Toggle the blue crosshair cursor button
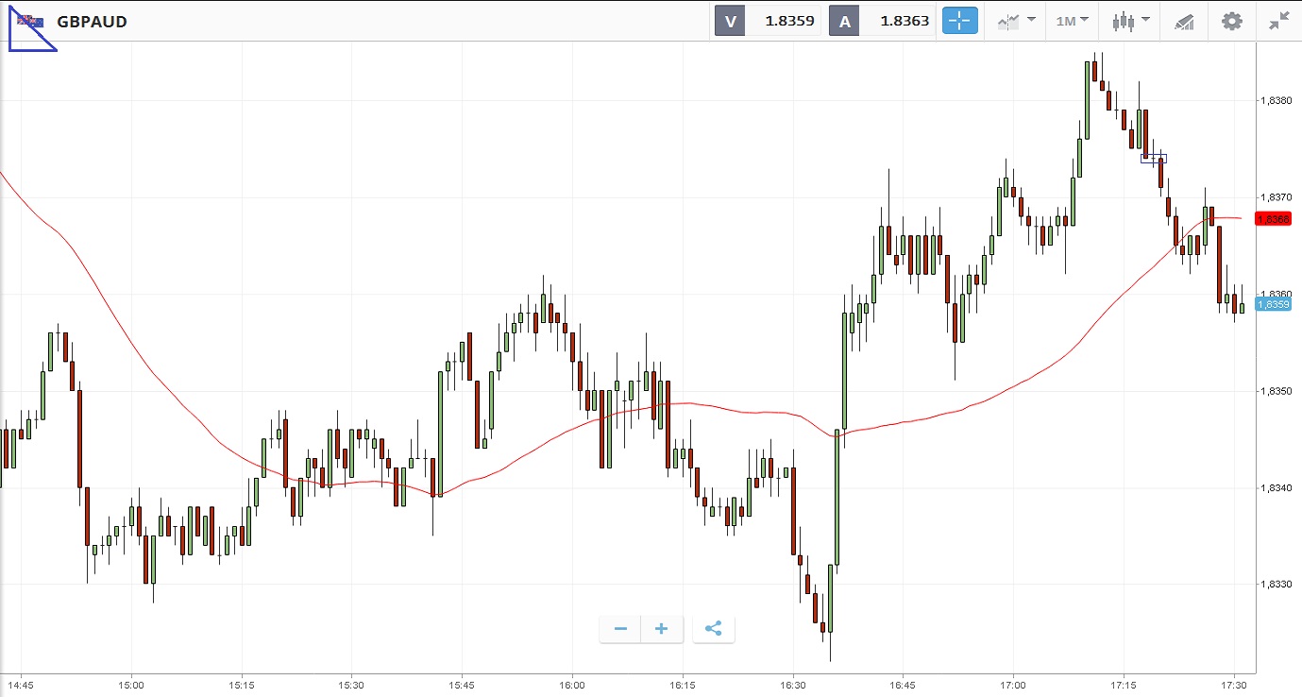Screen dimensions: 1302x697 tap(960, 21)
